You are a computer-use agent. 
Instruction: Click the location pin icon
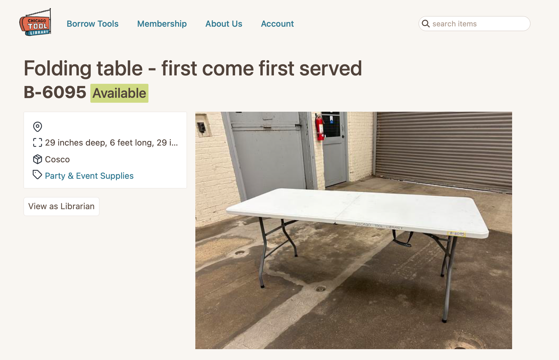pos(38,127)
